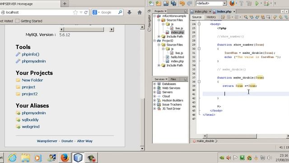Click the Find Previous Occurrence editor icon
The image size is (289, 163).
[252, 17]
